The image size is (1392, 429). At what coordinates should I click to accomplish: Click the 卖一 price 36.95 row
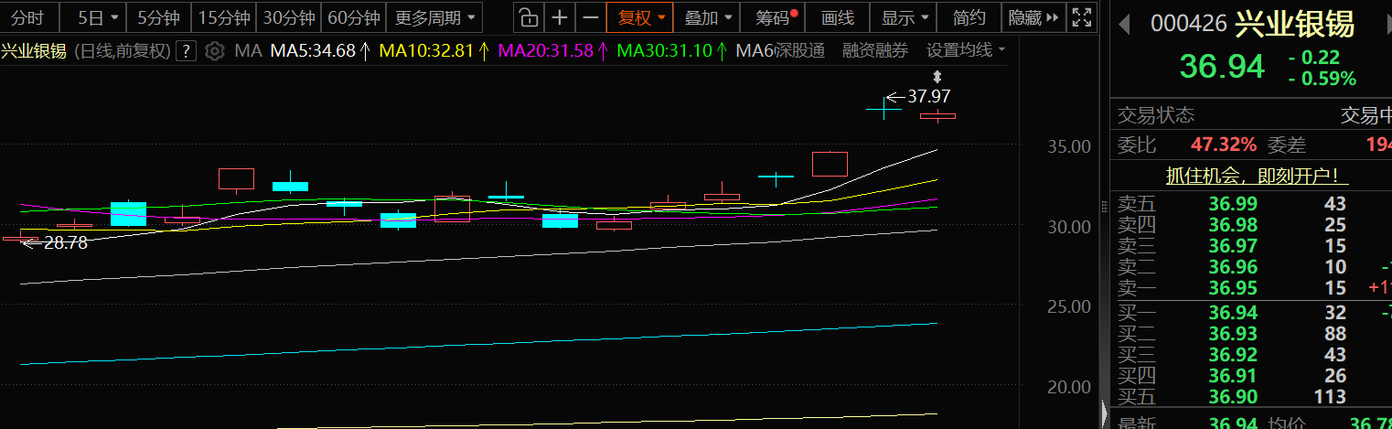tap(1233, 289)
